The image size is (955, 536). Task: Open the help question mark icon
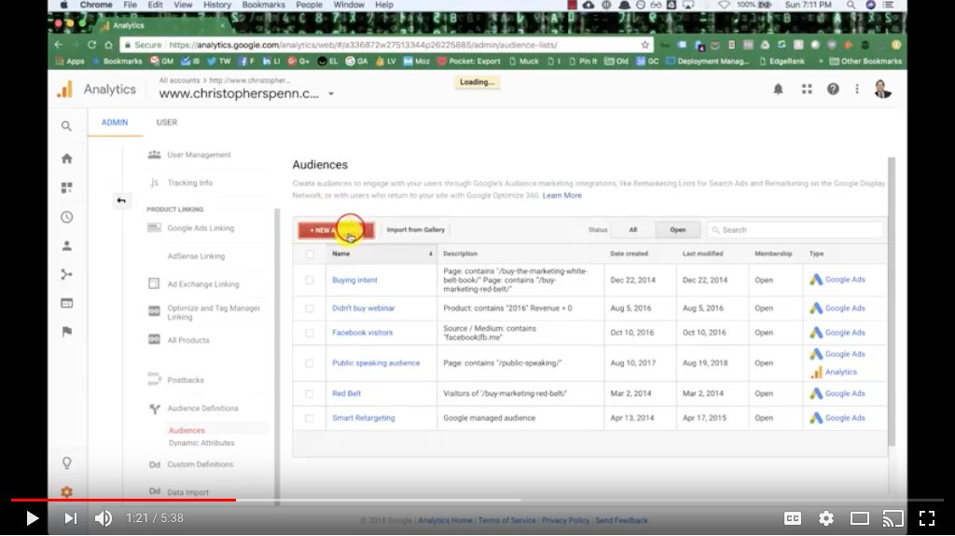(x=833, y=89)
